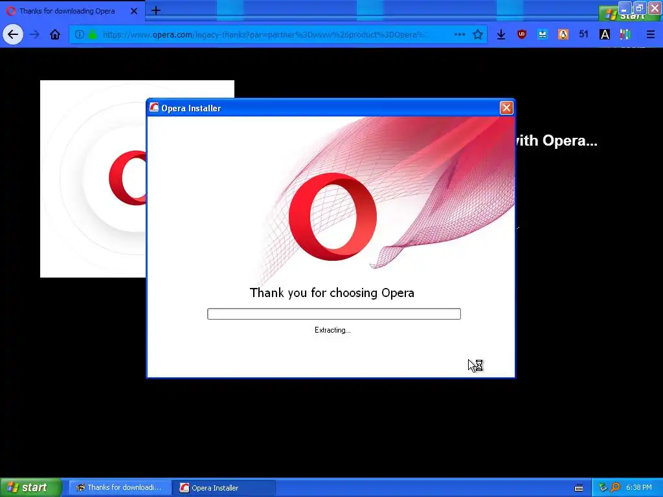
Task: Click the extraction progress bar
Action: [x=334, y=314]
